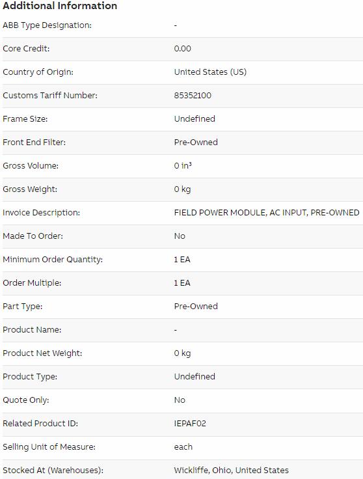Click the Customs Tariff Number value 85352100
Viewport: 363px width, 479px height.
click(x=193, y=95)
